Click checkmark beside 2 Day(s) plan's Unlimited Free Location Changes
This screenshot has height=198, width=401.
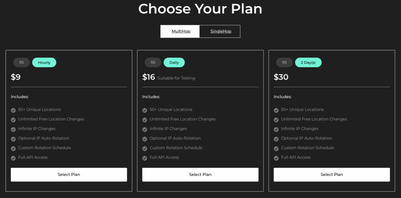click(x=276, y=120)
